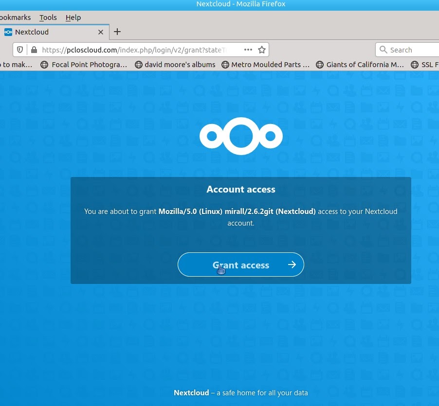Click 'Mozilla/5.0 (Linux) mirall/2.6.2git (Nextcloud)' text

pyautogui.click(x=237, y=212)
